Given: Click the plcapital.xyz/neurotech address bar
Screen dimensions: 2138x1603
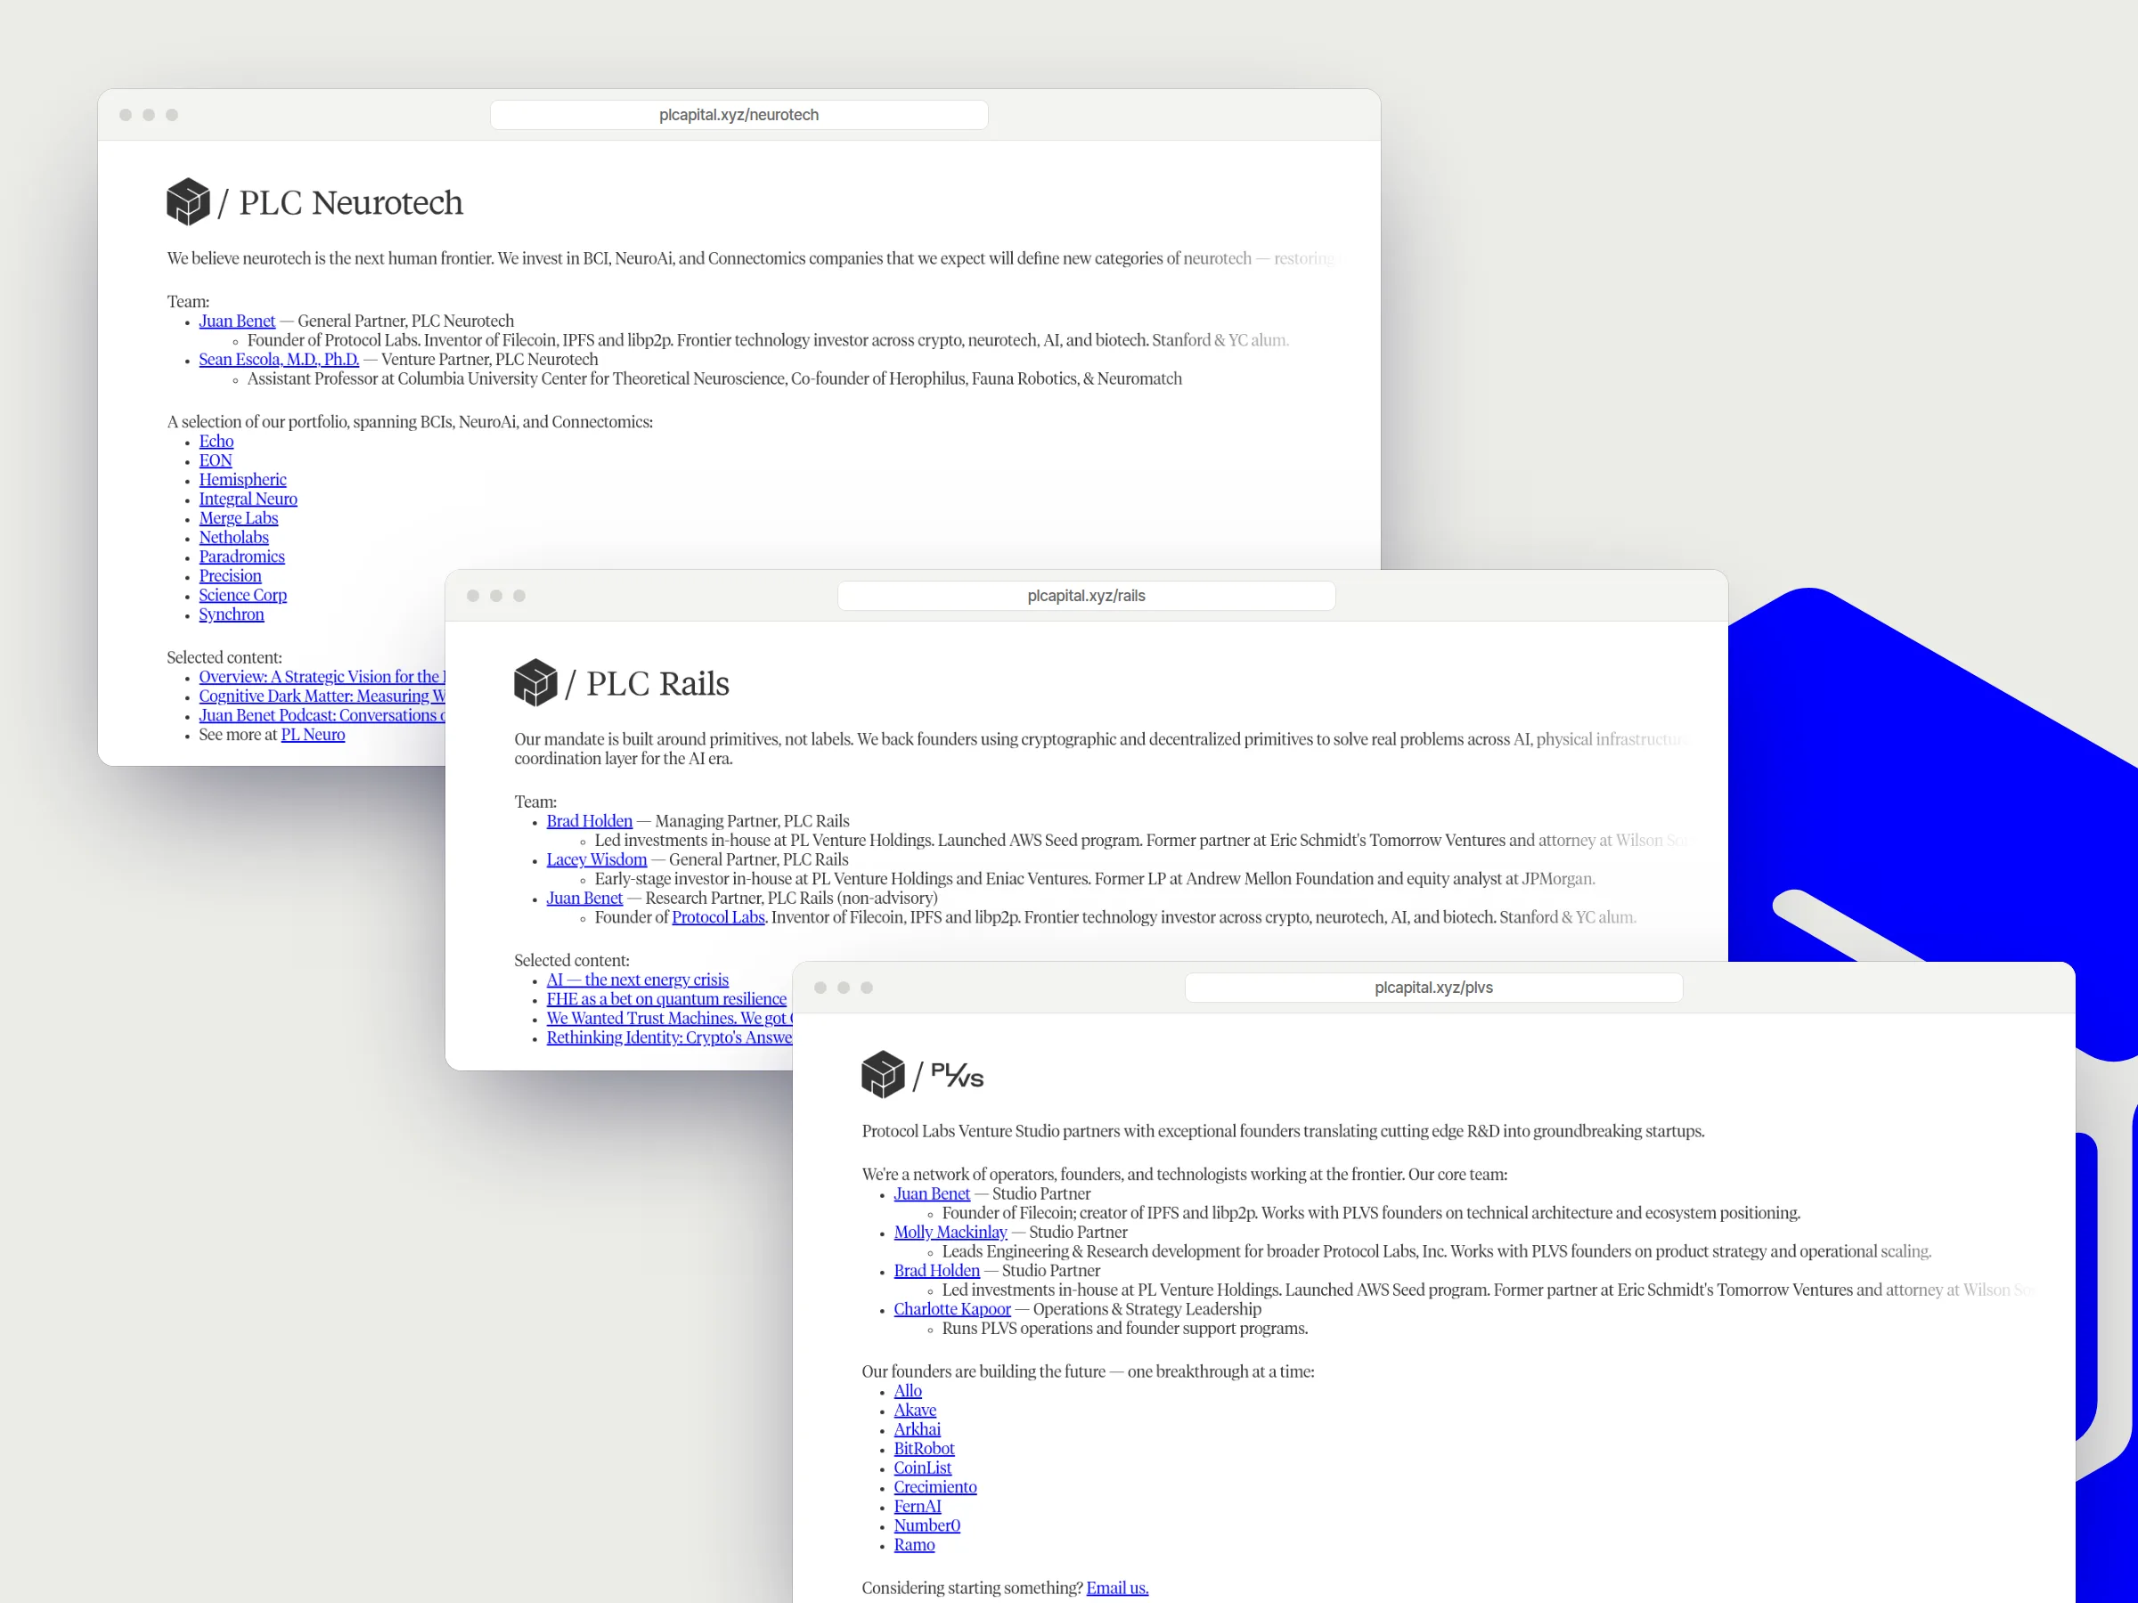Looking at the screenshot, I should [x=739, y=115].
